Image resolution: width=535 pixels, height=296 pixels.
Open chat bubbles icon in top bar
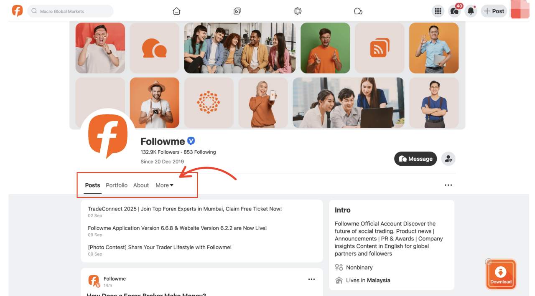(x=358, y=11)
